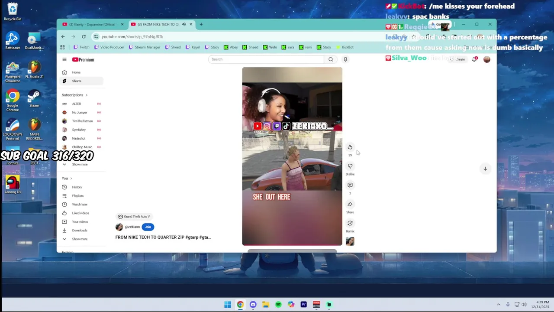Search with the magnifying glass button
554x312 pixels.
331,59
